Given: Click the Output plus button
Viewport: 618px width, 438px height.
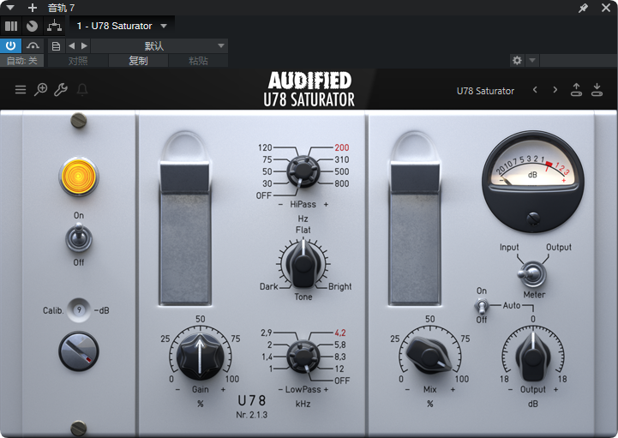Looking at the screenshot, I should point(555,389).
